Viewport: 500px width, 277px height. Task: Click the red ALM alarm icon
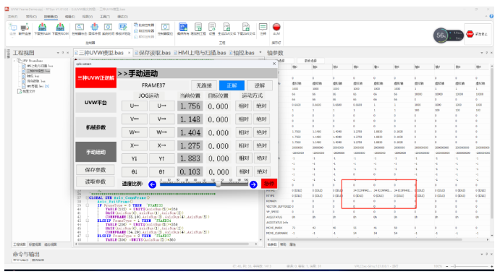tap(276, 27)
